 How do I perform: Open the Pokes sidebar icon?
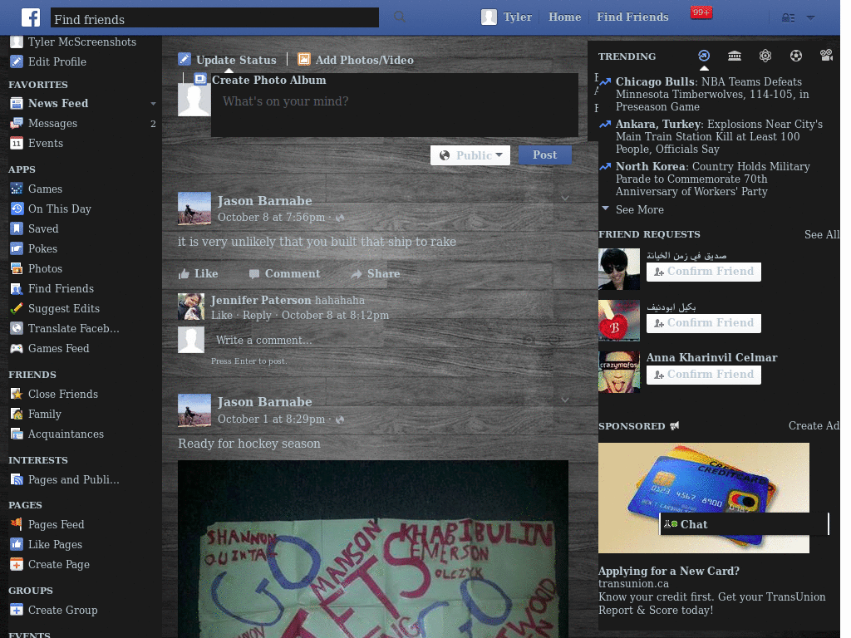17,248
